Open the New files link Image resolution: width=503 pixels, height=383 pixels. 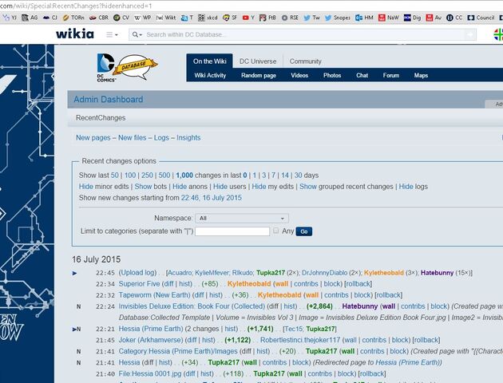coord(133,137)
